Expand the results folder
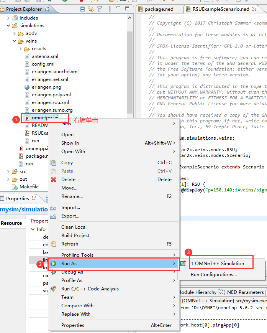 point(21,49)
